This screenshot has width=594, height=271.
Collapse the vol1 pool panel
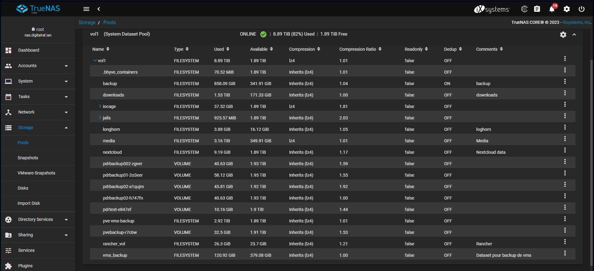tap(574, 35)
